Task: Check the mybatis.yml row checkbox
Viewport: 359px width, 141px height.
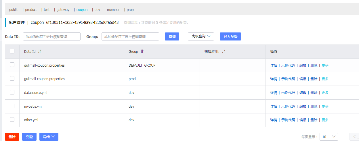Action: click(12, 106)
